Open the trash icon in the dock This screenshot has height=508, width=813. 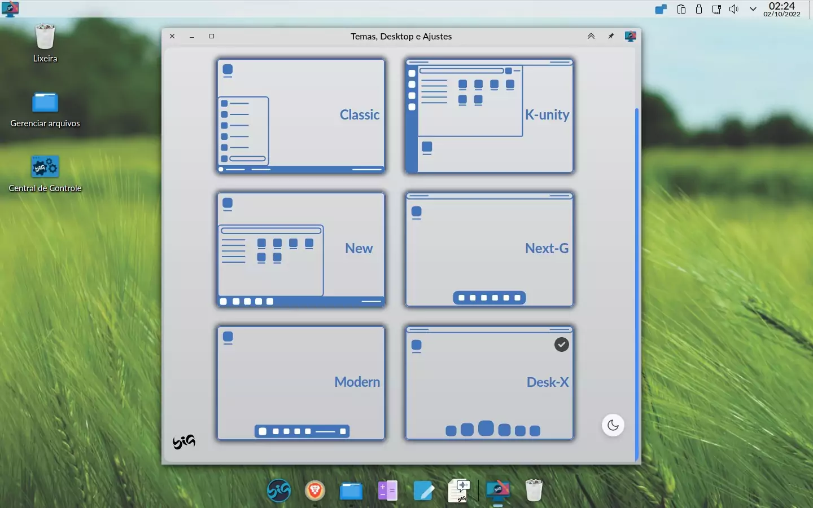tap(534, 490)
